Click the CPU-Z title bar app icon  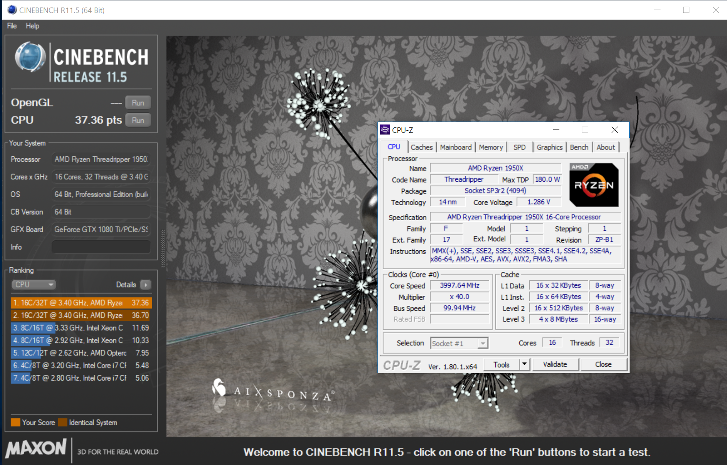click(385, 130)
